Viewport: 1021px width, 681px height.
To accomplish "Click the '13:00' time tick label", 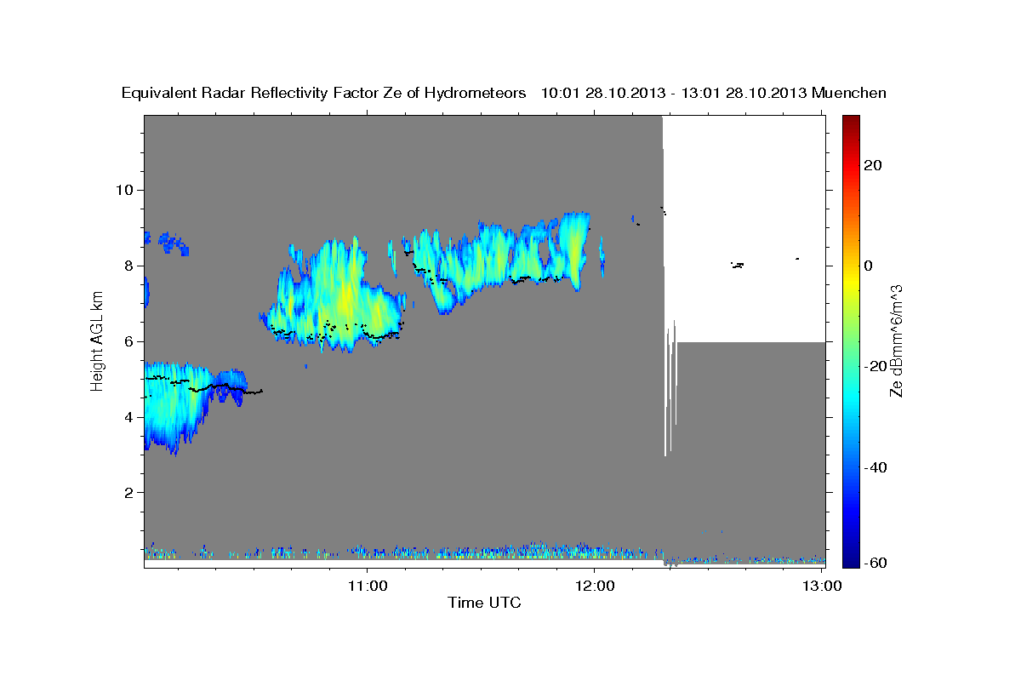I will 824,587.
